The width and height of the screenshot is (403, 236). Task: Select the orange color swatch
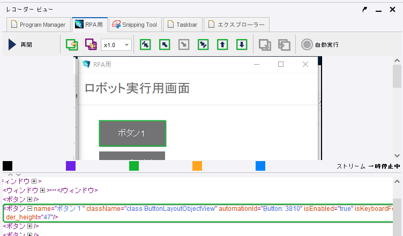click(197, 166)
